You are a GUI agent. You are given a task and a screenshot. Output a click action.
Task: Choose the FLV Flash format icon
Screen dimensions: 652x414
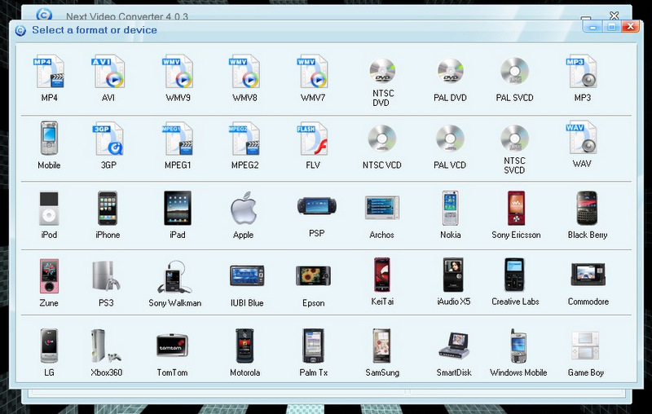(x=313, y=139)
